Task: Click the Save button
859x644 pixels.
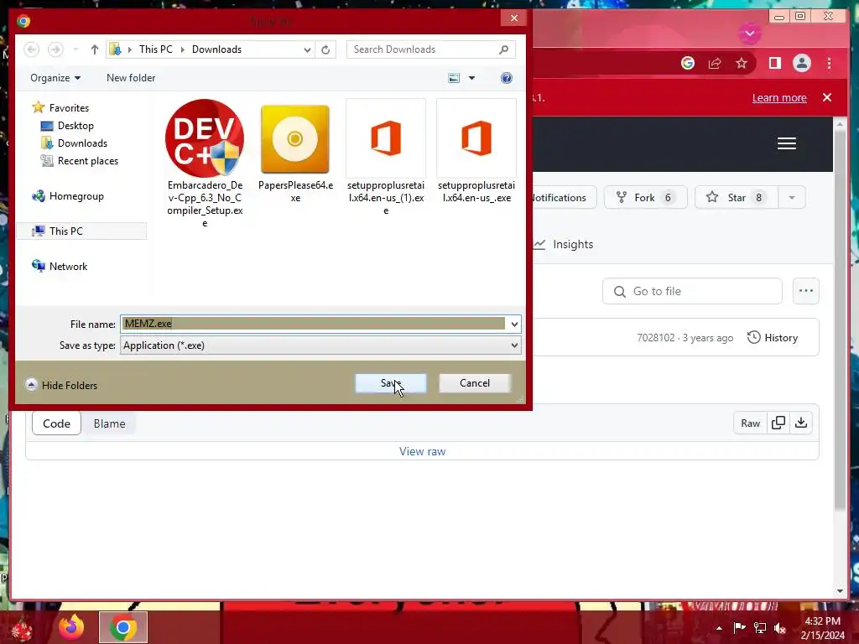Action: pyautogui.click(x=391, y=383)
